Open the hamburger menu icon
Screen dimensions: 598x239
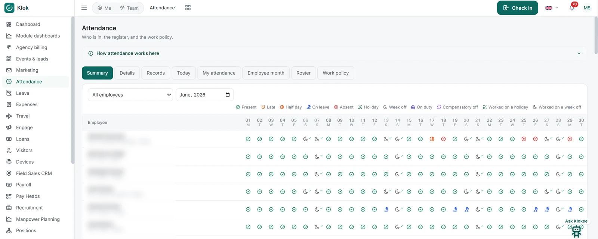84,8
